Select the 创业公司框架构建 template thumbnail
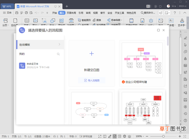The width and height of the screenshot is (189, 139). [x=142, y=60]
